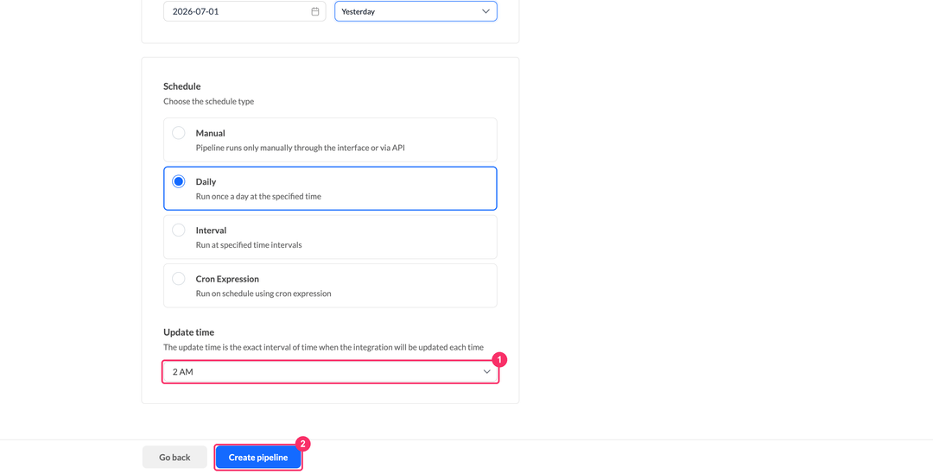Select the Manual schedule radio button
Screen dimensions: 933x474
179,133
